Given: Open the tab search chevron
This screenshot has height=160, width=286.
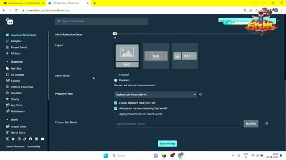Looking at the screenshot, I should pos(256,3).
